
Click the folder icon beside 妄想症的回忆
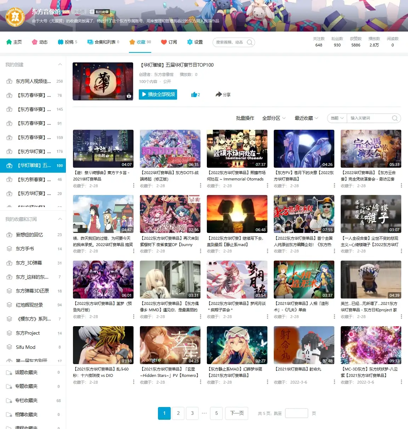click(x=9, y=235)
